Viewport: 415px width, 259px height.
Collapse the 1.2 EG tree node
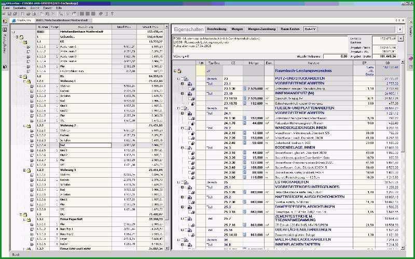tap(21, 76)
